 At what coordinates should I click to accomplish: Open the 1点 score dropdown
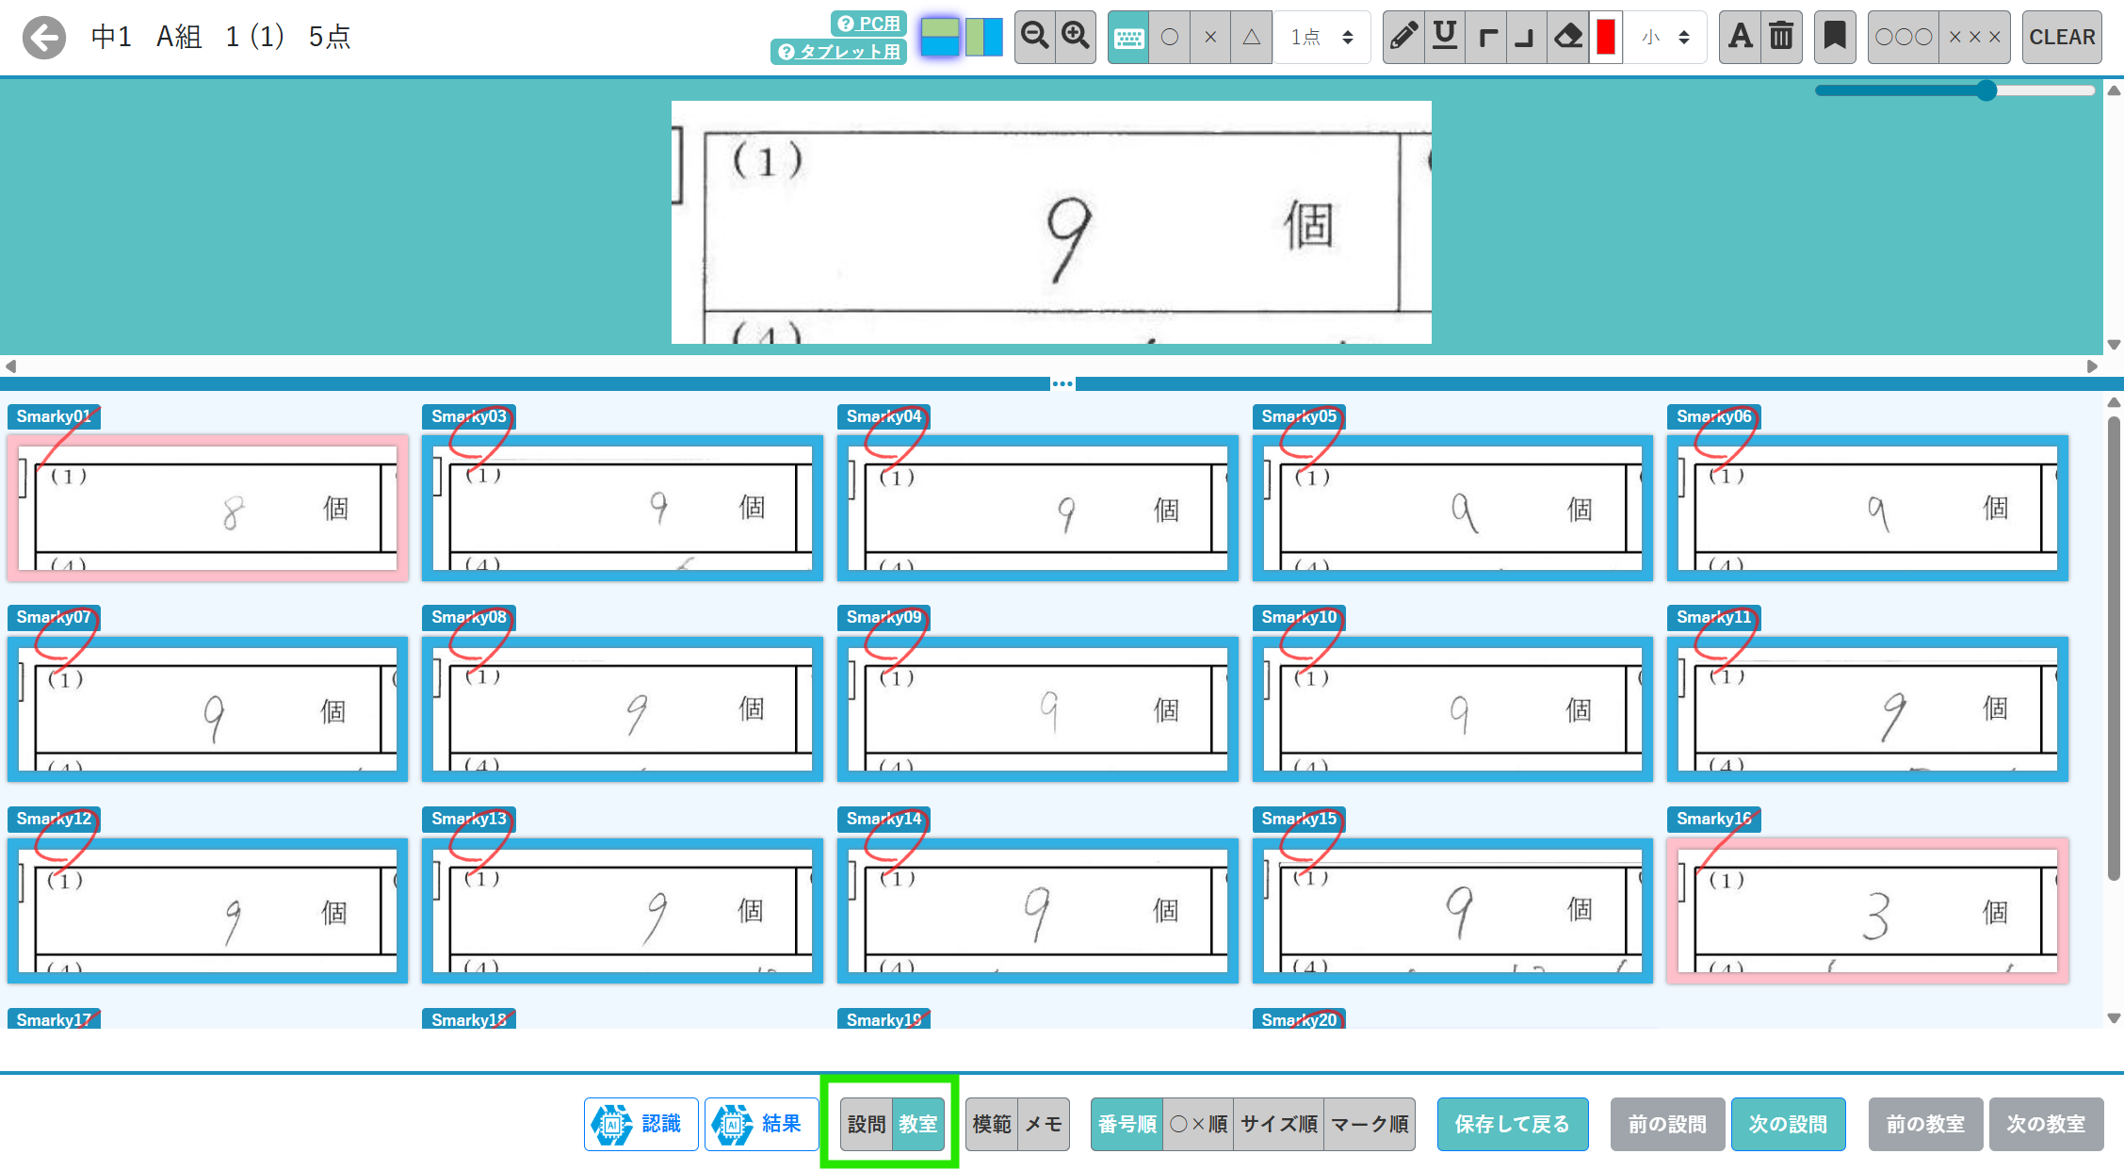[1321, 37]
